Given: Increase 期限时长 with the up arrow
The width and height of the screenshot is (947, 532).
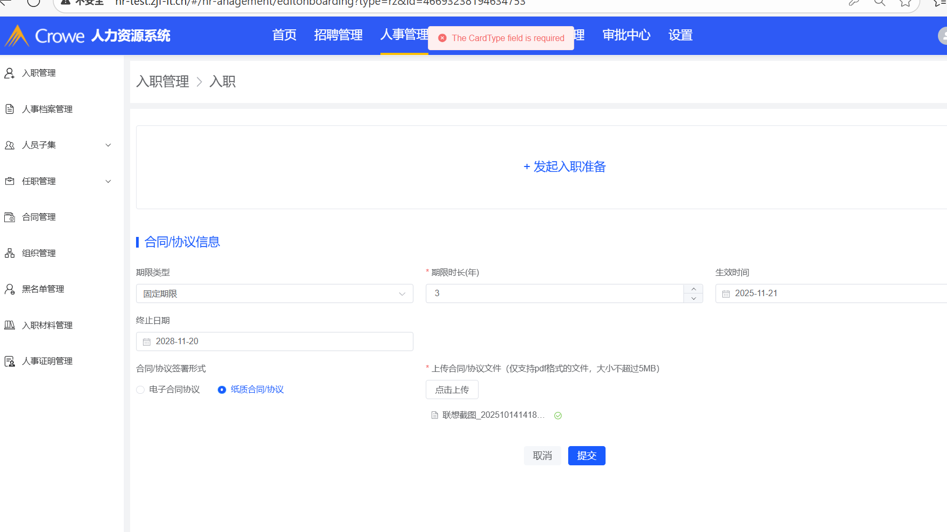Looking at the screenshot, I should coord(693,289).
